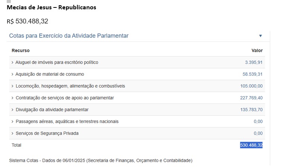
Task: Click the Valor column header
Action: pyautogui.click(x=257, y=51)
